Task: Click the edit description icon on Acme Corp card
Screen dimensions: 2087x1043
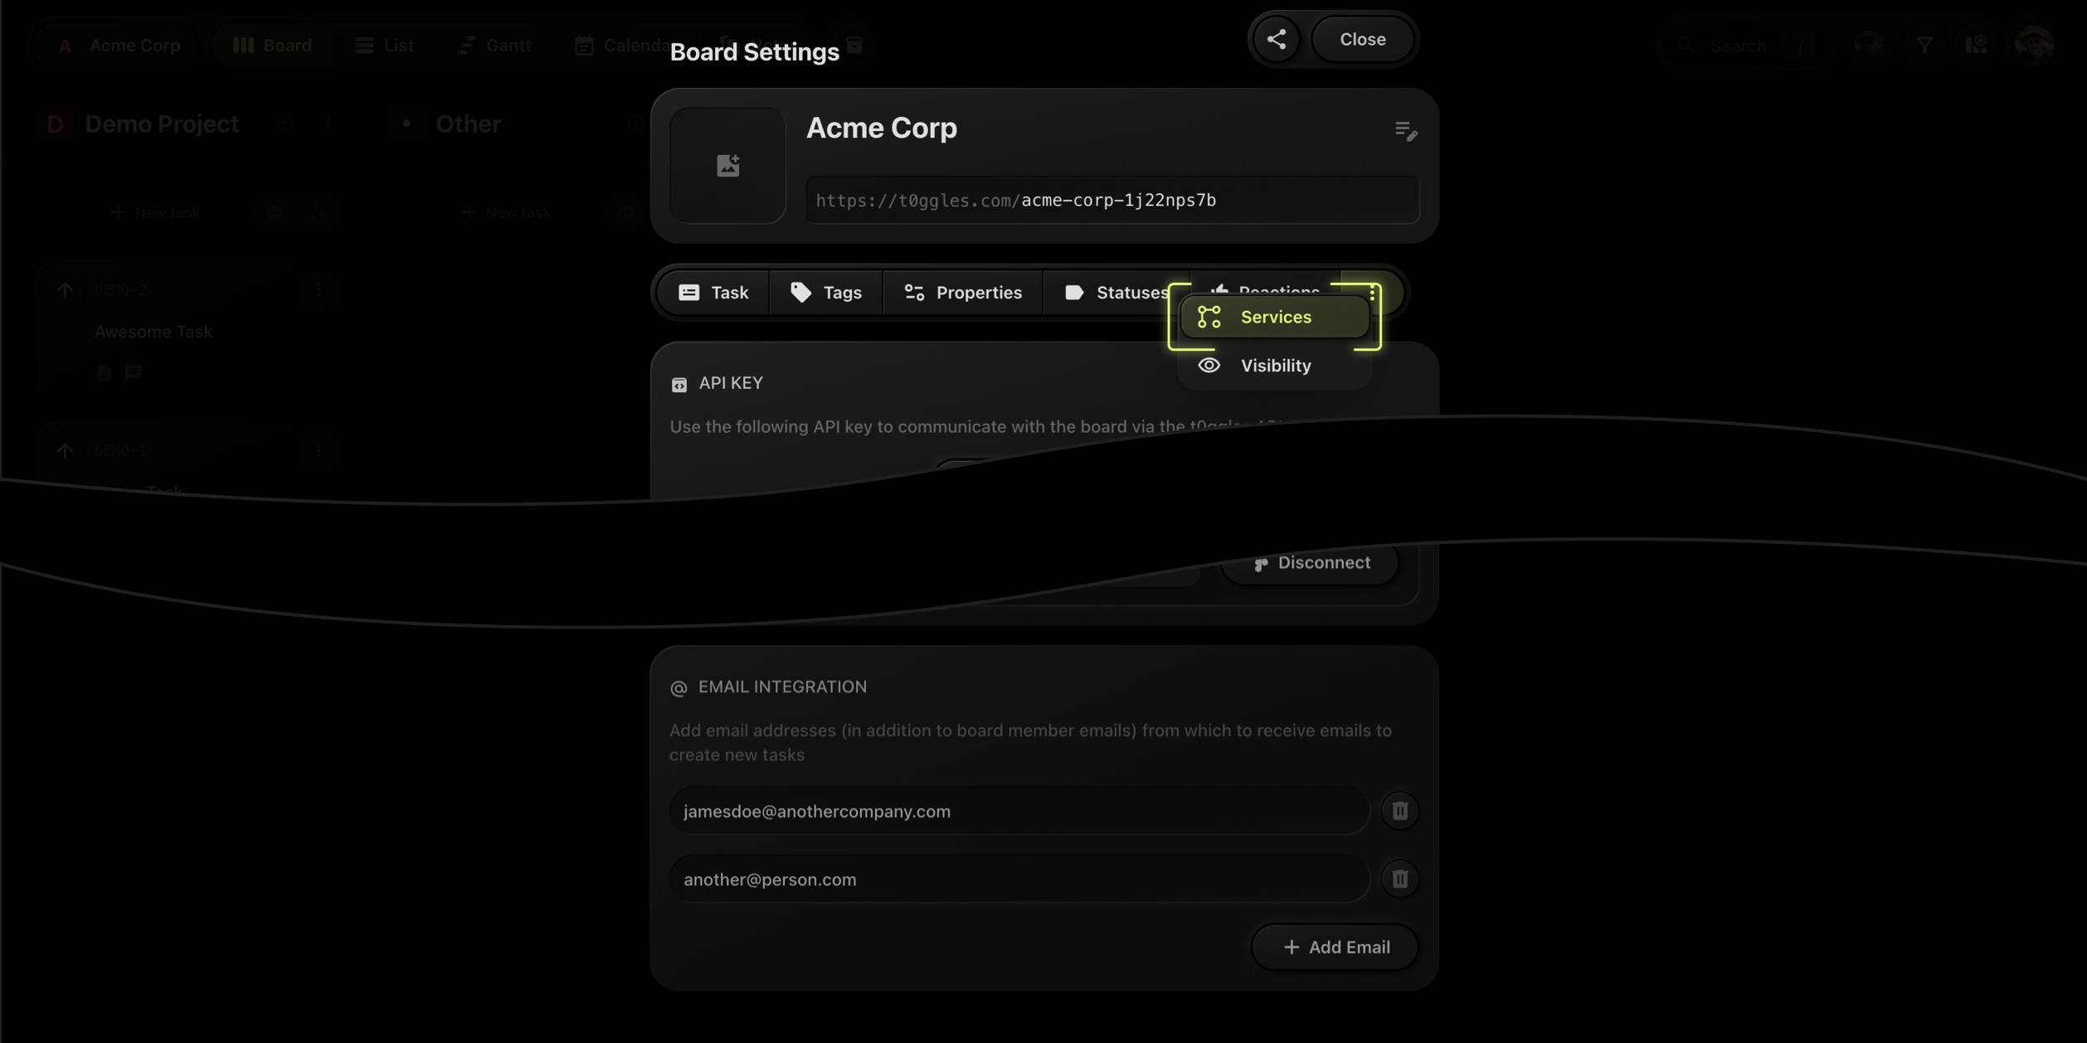Action: coord(1405,130)
